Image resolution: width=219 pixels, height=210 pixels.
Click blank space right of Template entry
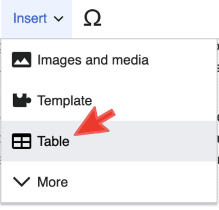[155, 101]
